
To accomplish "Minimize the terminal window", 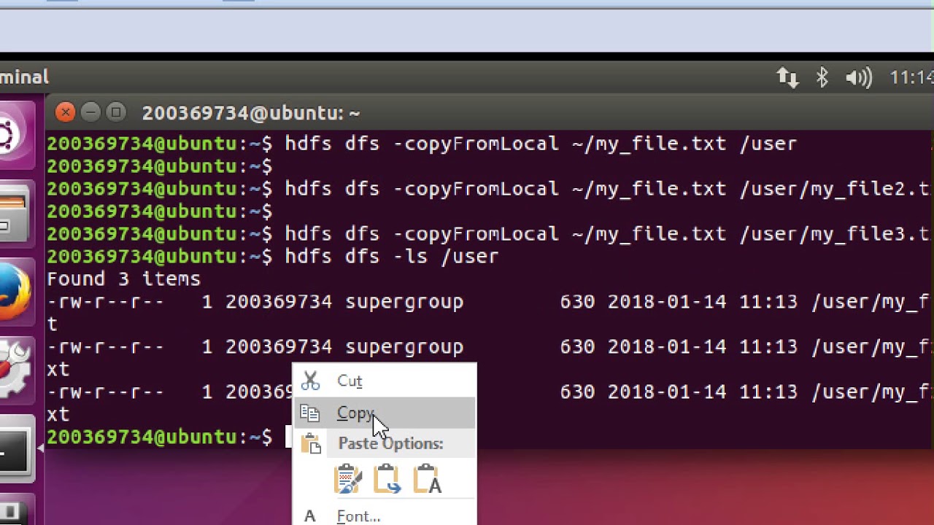I will [x=90, y=112].
